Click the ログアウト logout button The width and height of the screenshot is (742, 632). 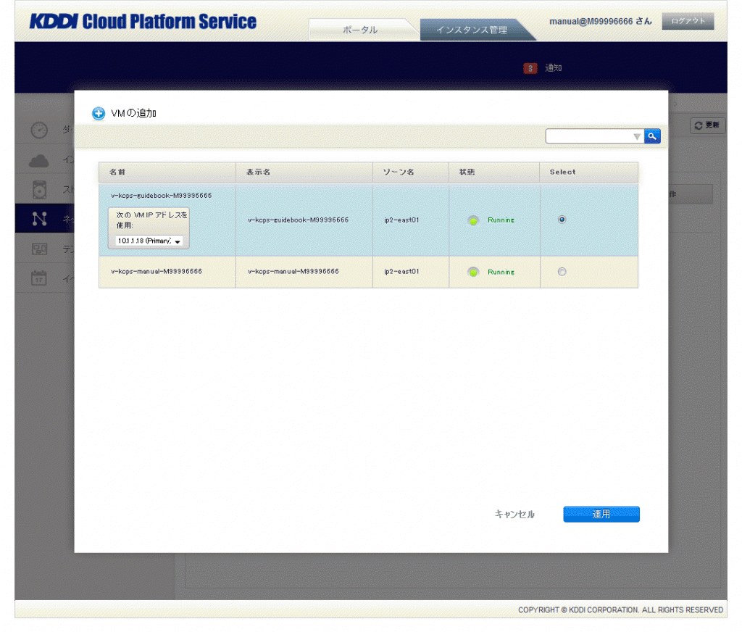click(x=688, y=21)
